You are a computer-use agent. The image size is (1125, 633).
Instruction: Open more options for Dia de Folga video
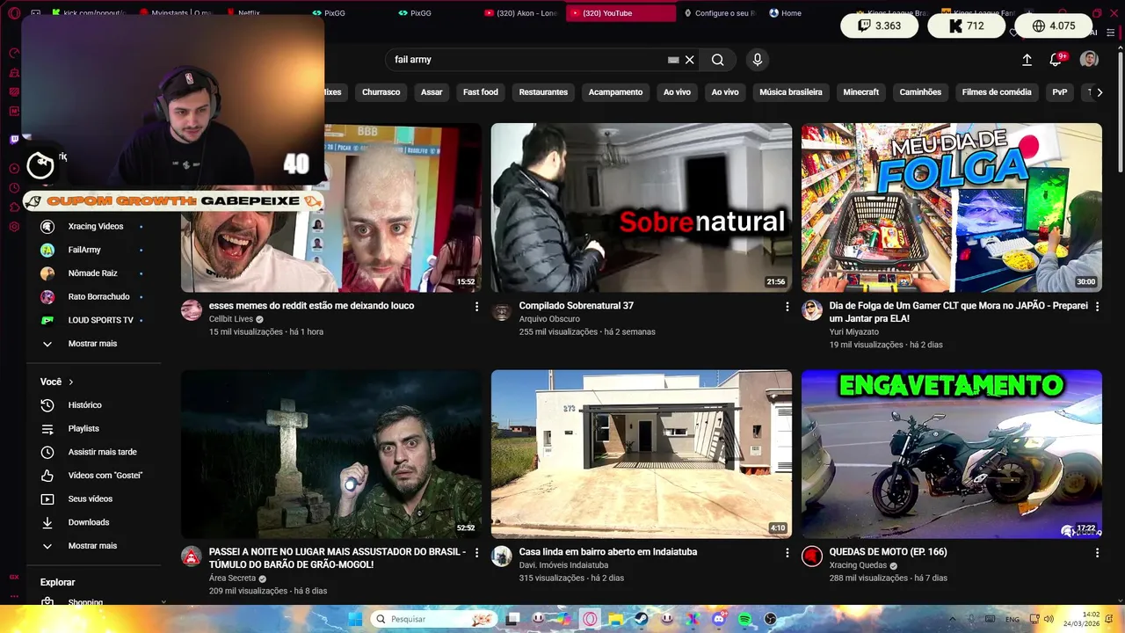pyautogui.click(x=1097, y=307)
